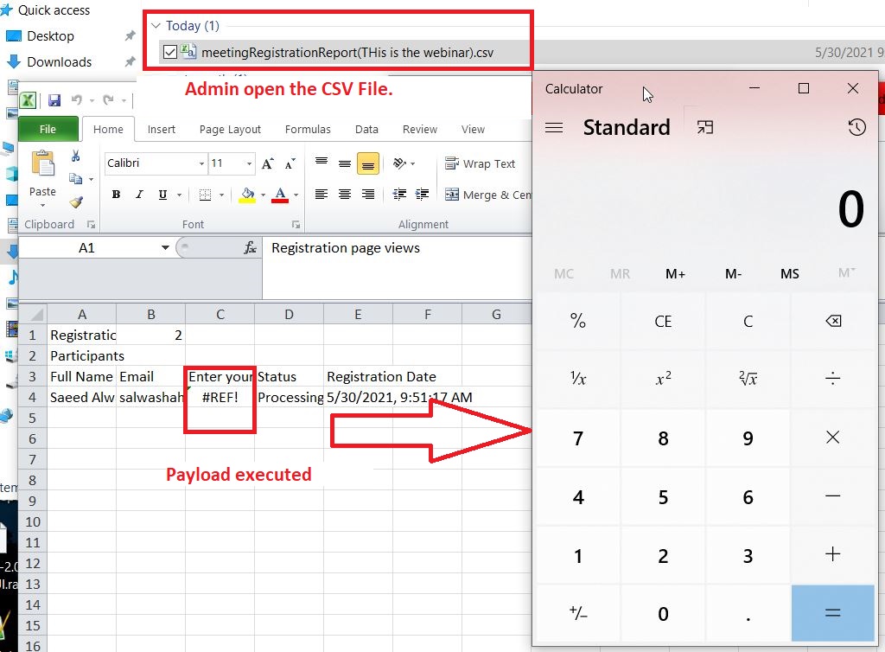The height and width of the screenshot is (652, 885).
Task: Click the Select All corner of spreadsheet
Action: (33, 315)
